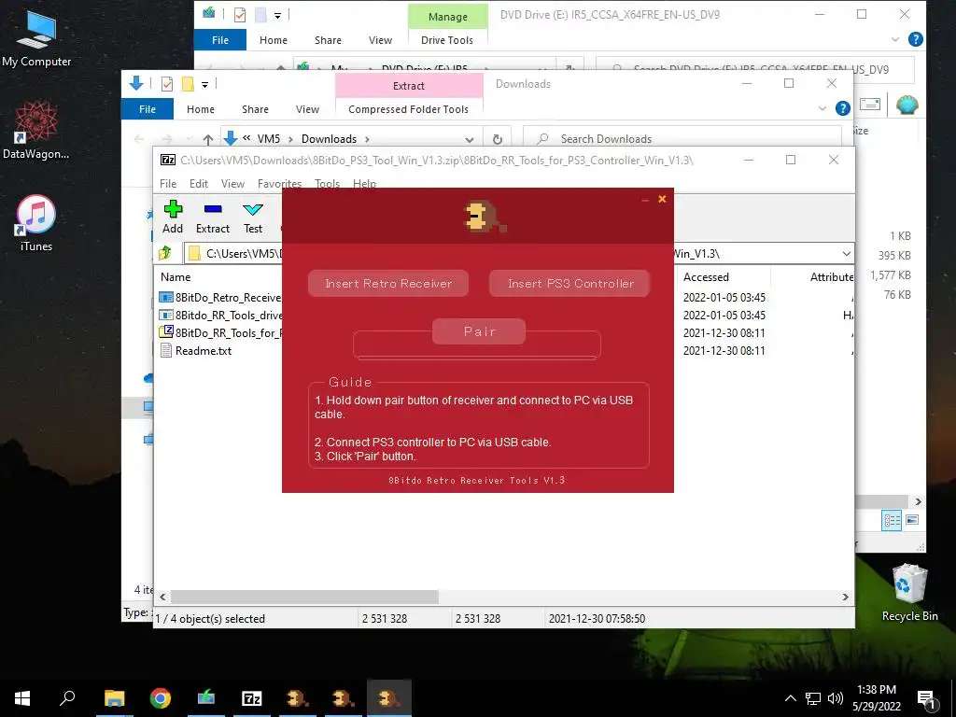The image size is (956, 717).
Task: Open File Explorer from the taskbar
Action: (x=114, y=698)
